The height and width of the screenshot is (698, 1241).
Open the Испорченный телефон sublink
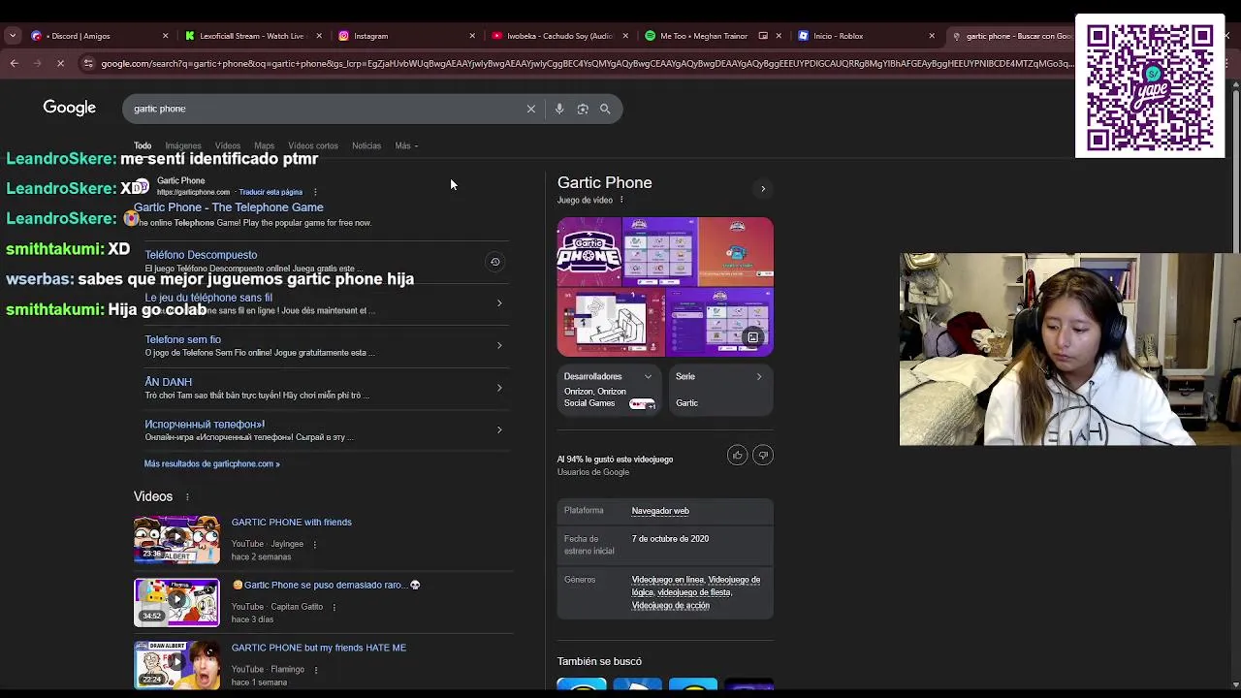pyautogui.click(x=205, y=425)
